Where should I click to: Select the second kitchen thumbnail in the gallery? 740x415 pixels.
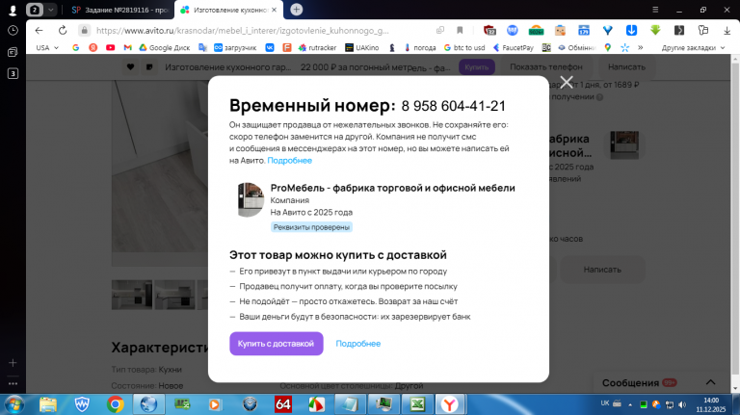pos(174,295)
